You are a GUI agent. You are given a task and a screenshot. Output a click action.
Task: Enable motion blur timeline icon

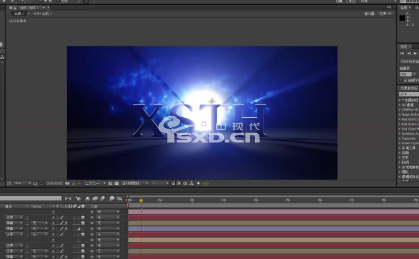tap(102, 199)
